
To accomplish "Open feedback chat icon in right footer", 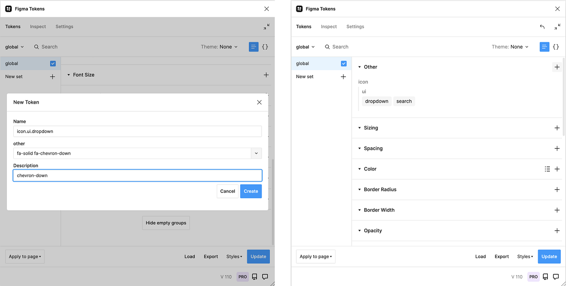I will [x=556, y=277].
